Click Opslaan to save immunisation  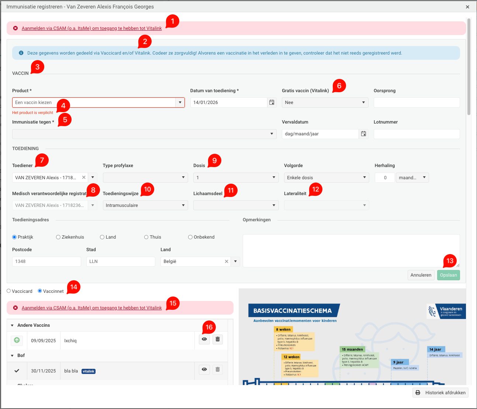[x=448, y=275]
